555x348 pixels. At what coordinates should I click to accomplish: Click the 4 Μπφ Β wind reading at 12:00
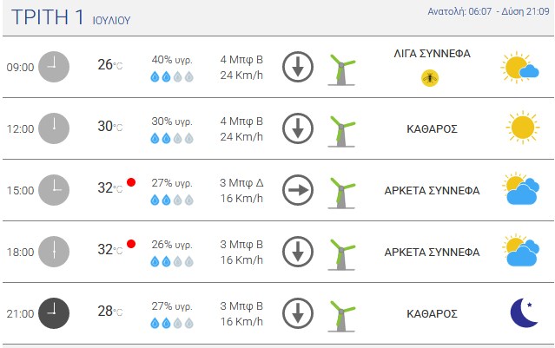coord(241,121)
